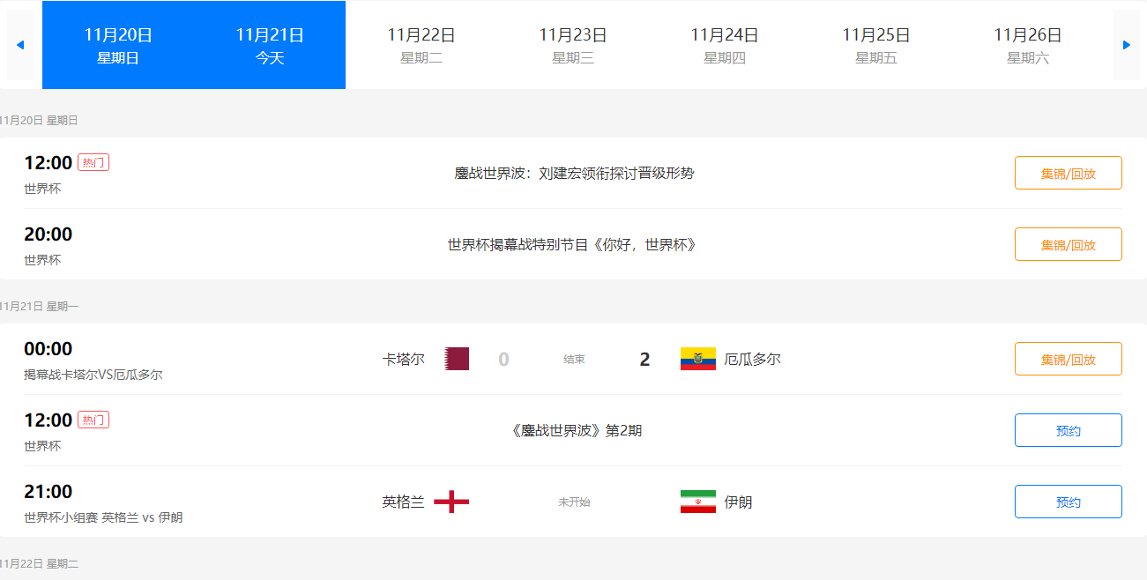Click the Qatar flag icon
Screen dimensions: 1147x580
pos(456,359)
